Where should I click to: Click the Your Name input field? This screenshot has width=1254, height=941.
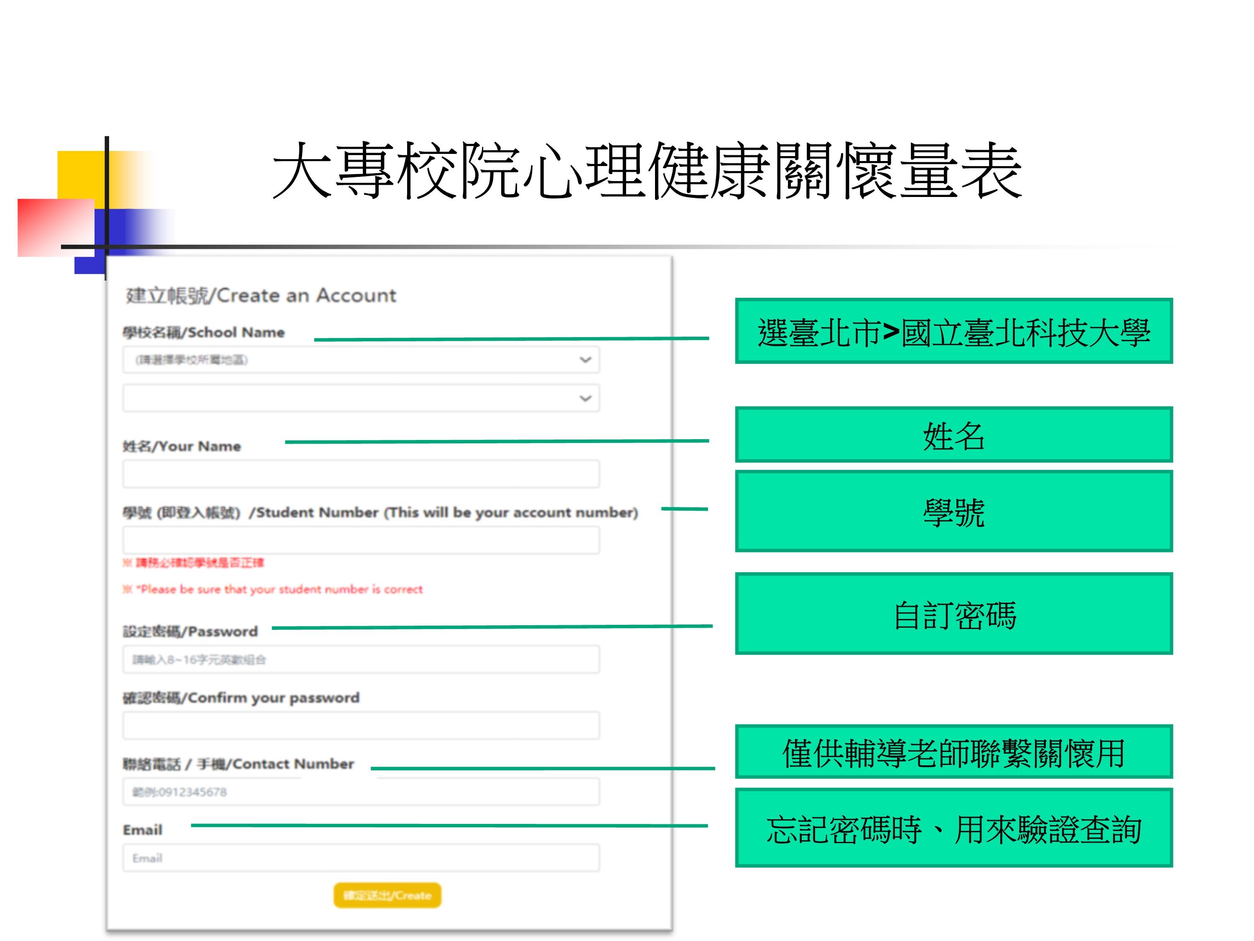tap(361, 473)
